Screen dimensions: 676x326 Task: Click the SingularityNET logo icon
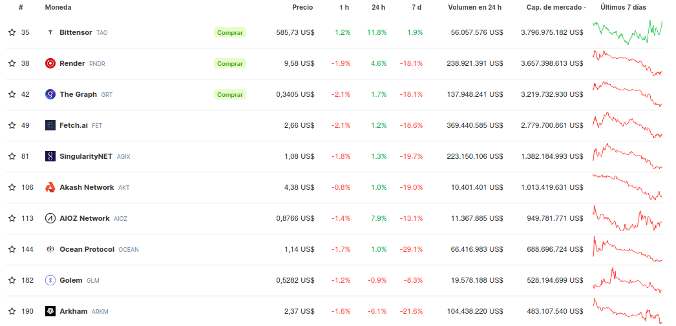coord(50,156)
